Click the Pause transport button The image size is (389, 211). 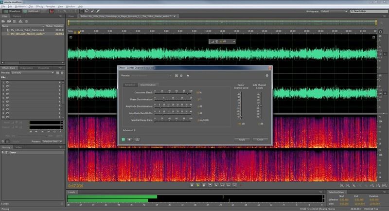point(204,185)
